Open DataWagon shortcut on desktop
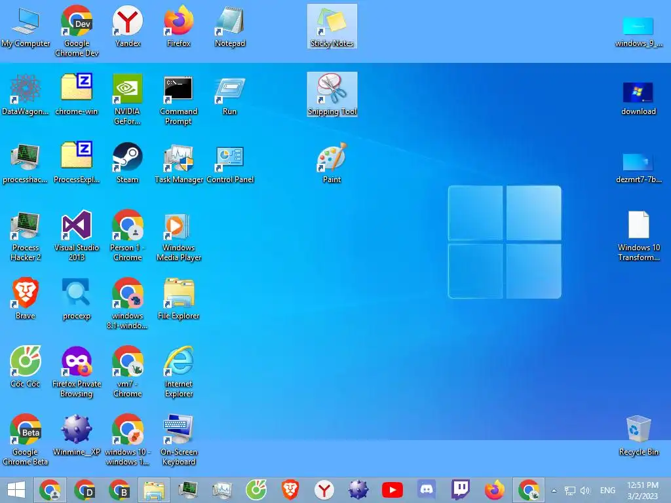Image resolution: width=671 pixels, height=503 pixels. [x=26, y=94]
